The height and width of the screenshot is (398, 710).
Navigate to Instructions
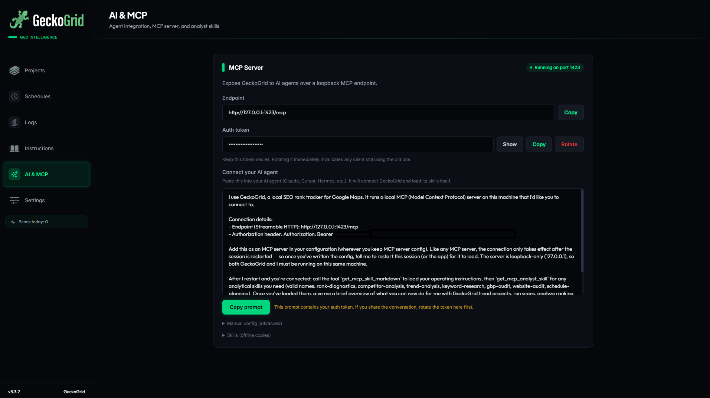pyautogui.click(x=46, y=148)
